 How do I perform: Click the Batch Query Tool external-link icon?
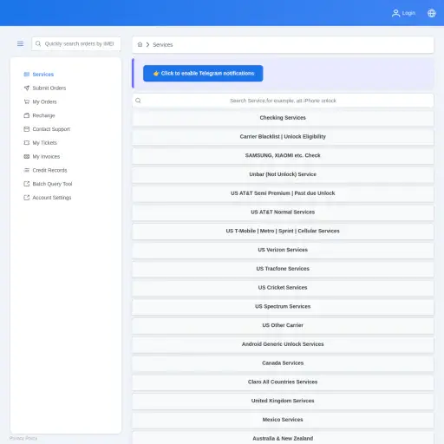coord(27,184)
